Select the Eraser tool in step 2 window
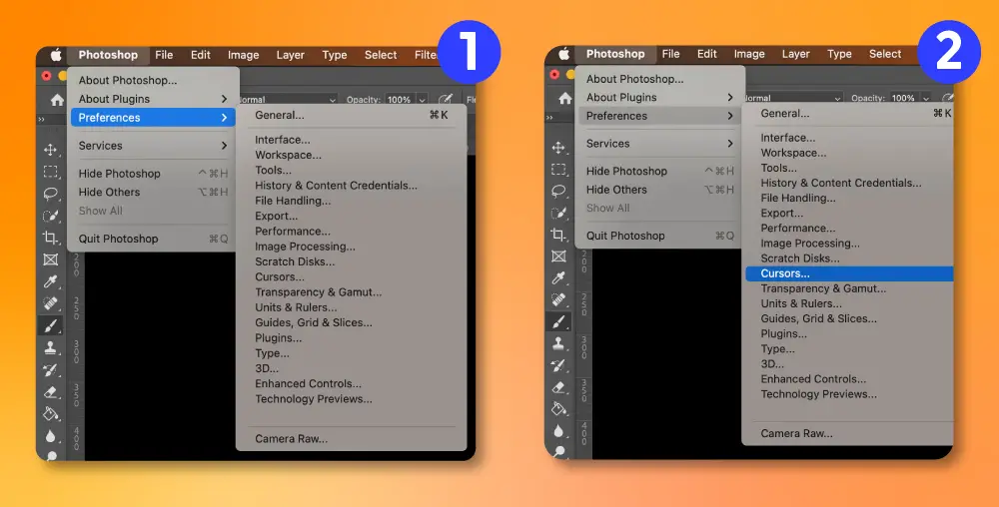This screenshot has width=999, height=507. coord(558,387)
